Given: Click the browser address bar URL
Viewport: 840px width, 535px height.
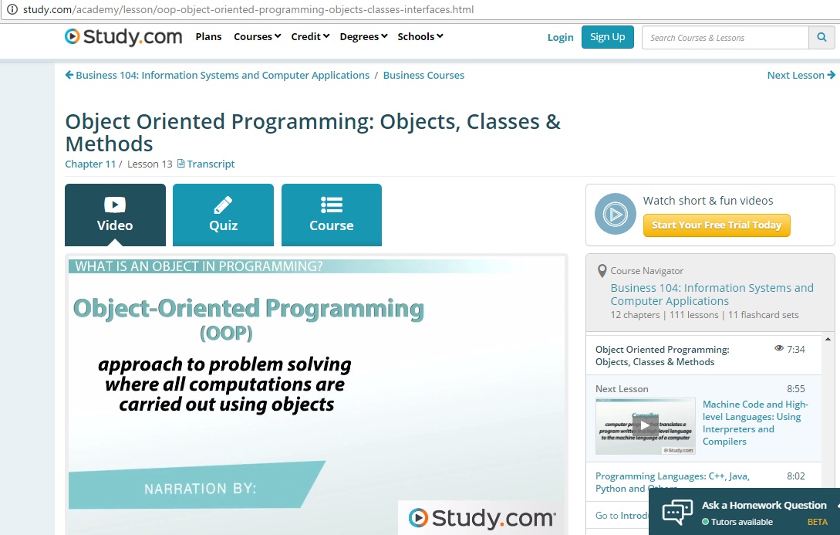Looking at the screenshot, I should click(x=248, y=9).
